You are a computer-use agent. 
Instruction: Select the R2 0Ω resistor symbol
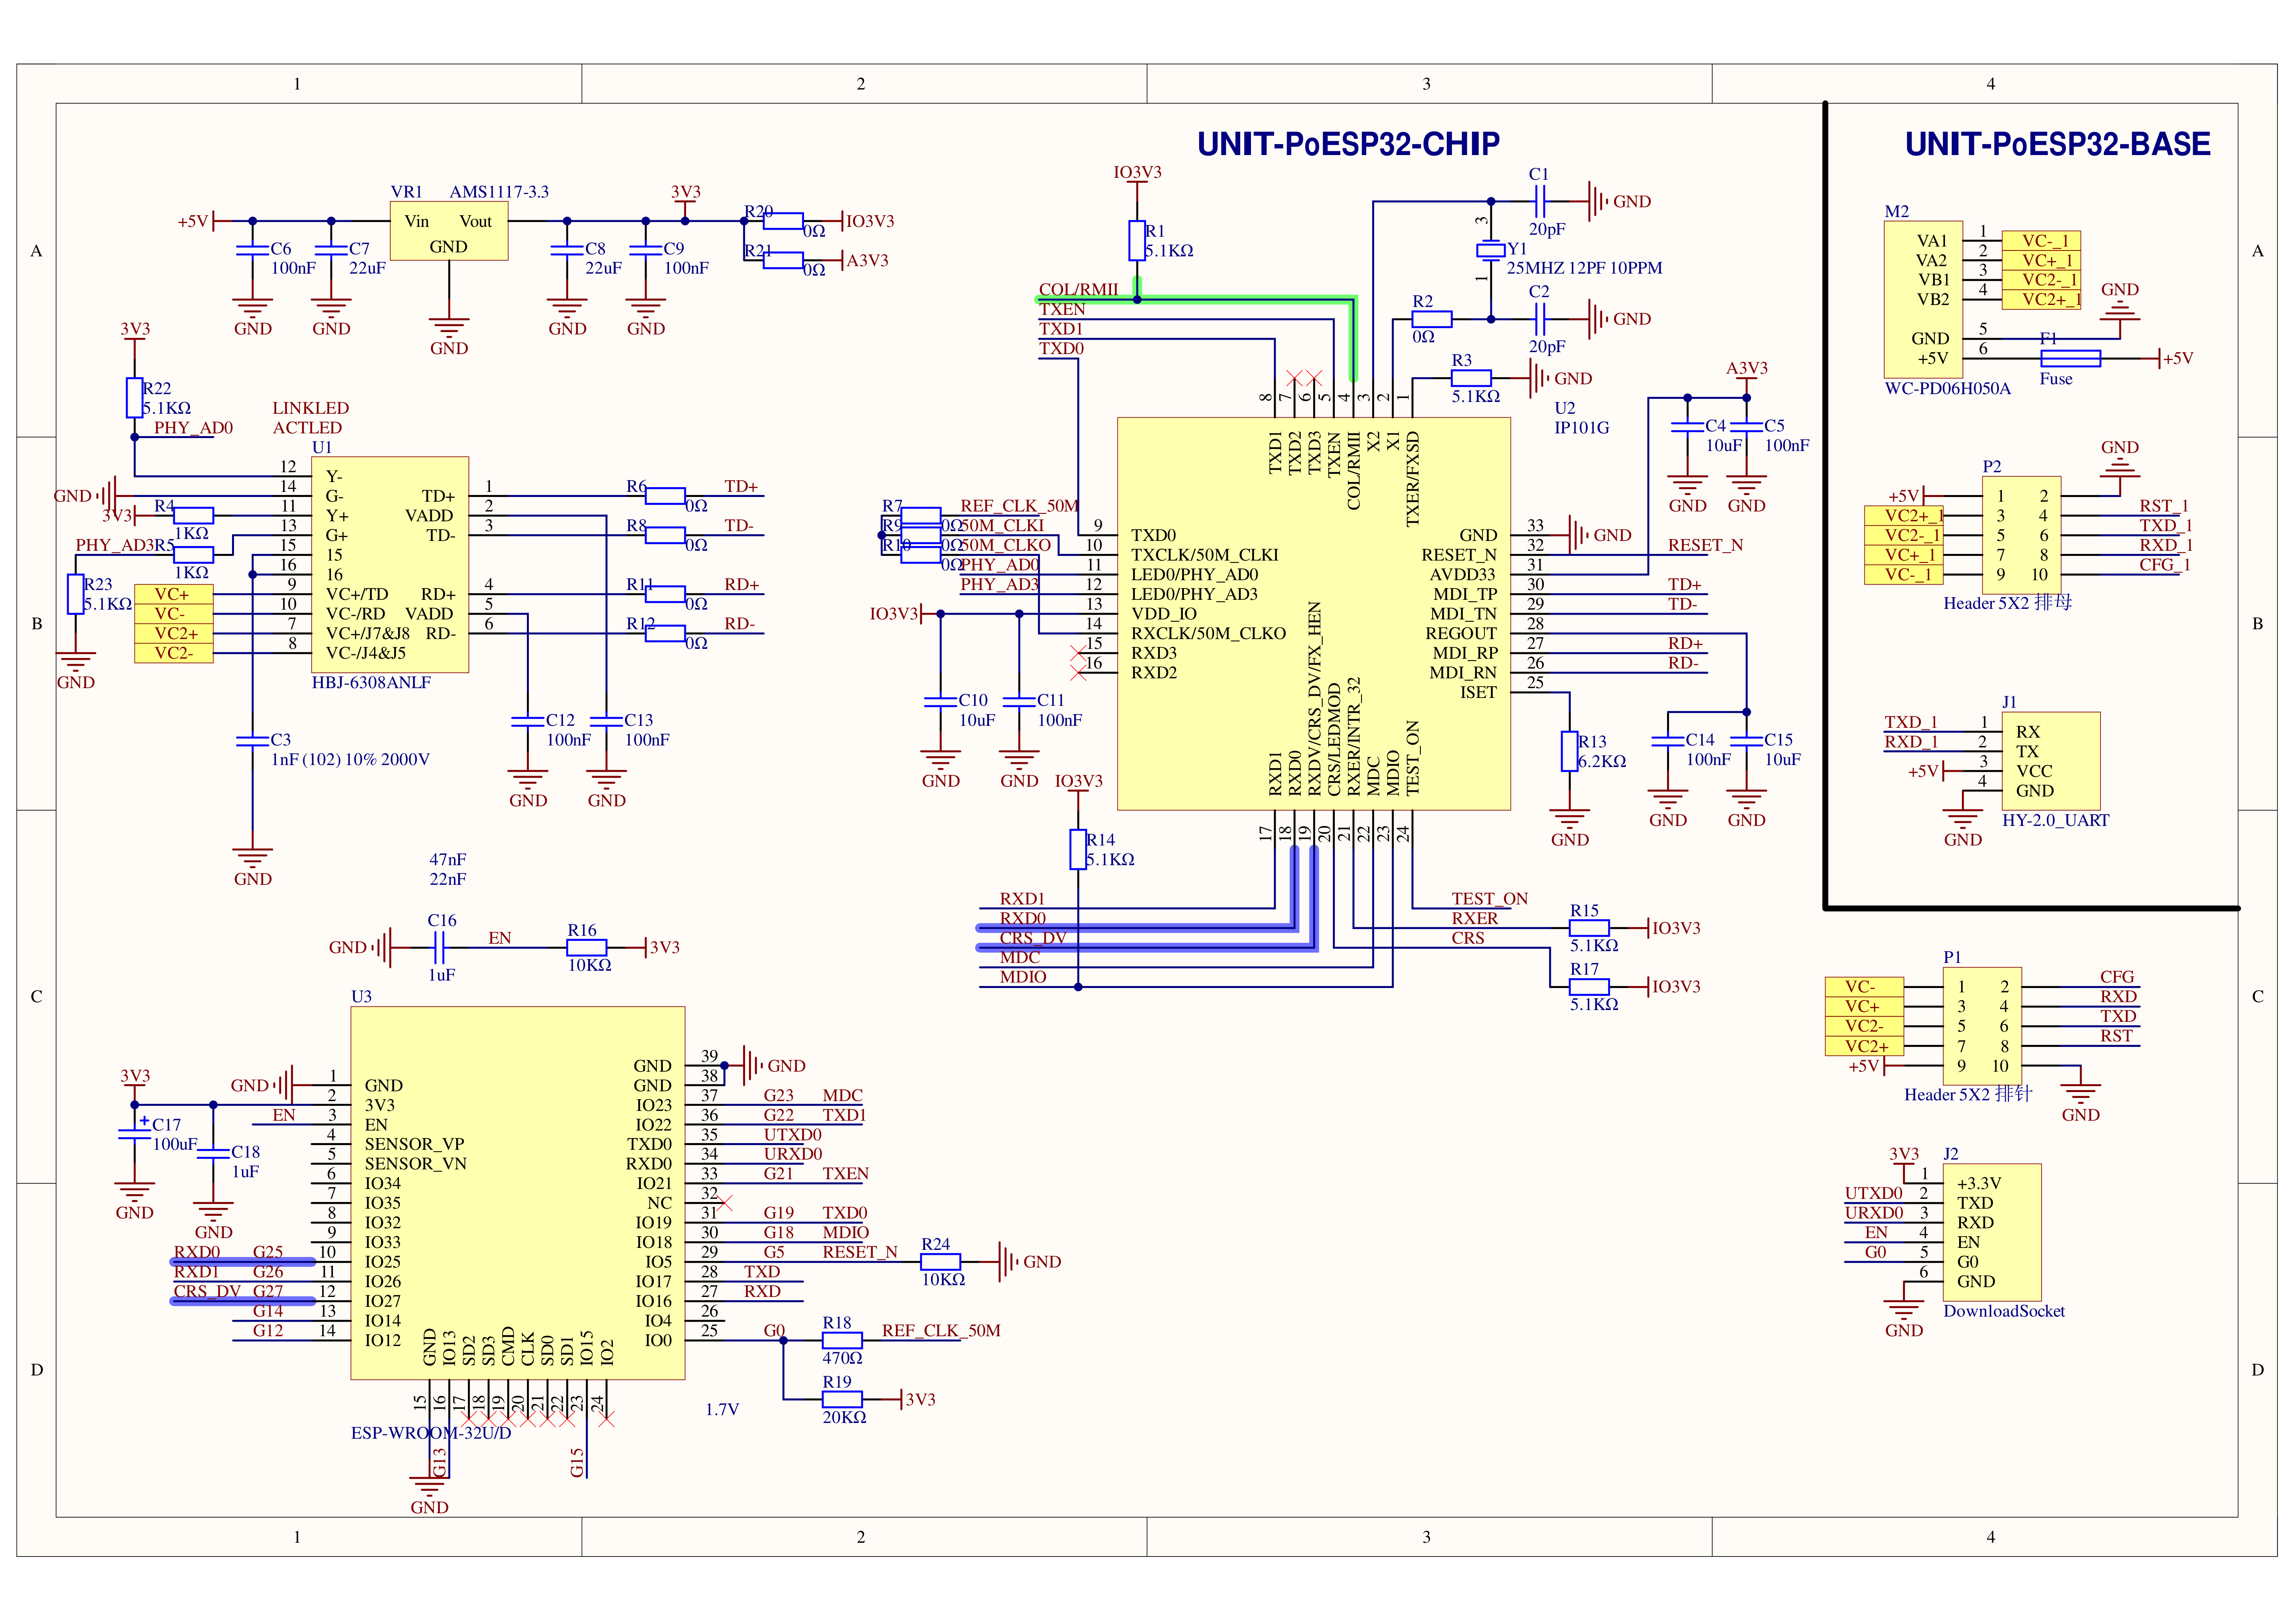coord(1432,319)
